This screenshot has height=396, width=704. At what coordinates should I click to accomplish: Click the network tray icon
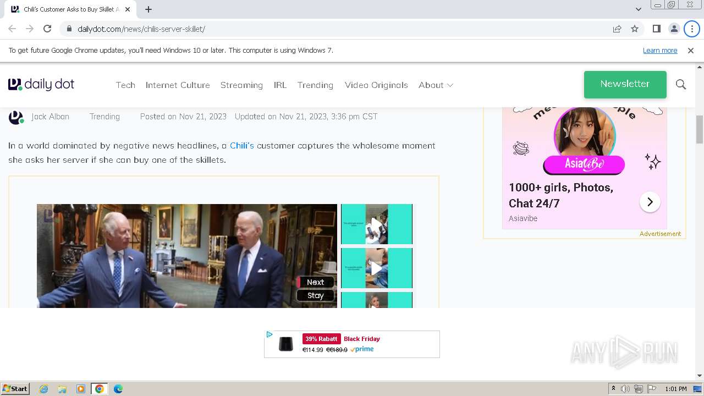coord(638,389)
